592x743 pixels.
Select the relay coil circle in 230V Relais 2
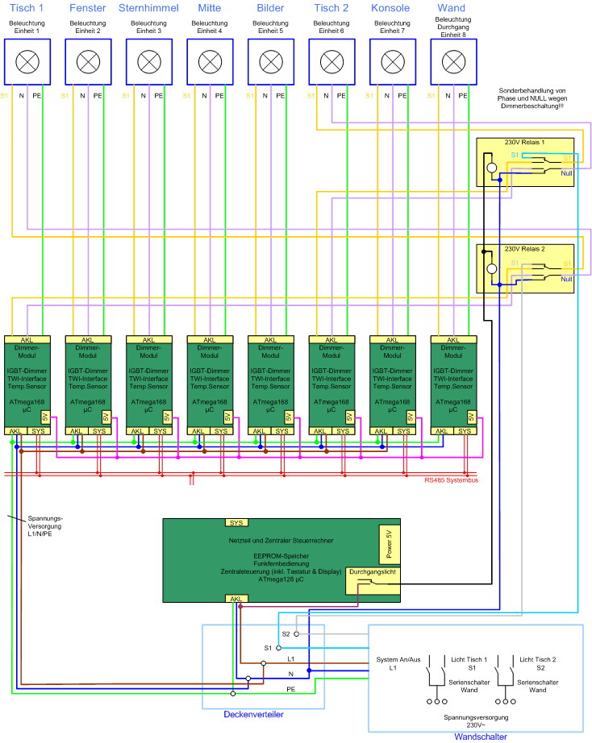492,268
